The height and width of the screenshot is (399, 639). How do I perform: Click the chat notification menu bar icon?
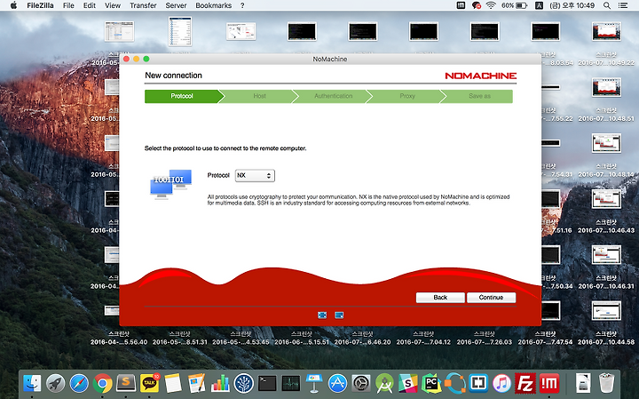[476, 5]
